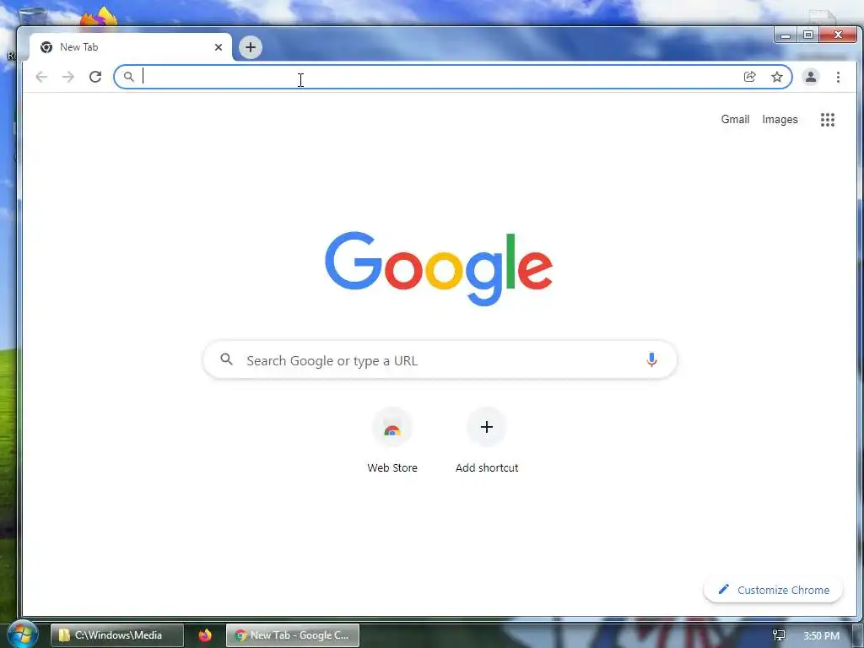Viewport: 864px width, 648px height.
Task: Select the New Tab tab
Action: click(131, 47)
